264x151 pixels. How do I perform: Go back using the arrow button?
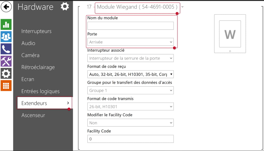(x=6, y=7)
